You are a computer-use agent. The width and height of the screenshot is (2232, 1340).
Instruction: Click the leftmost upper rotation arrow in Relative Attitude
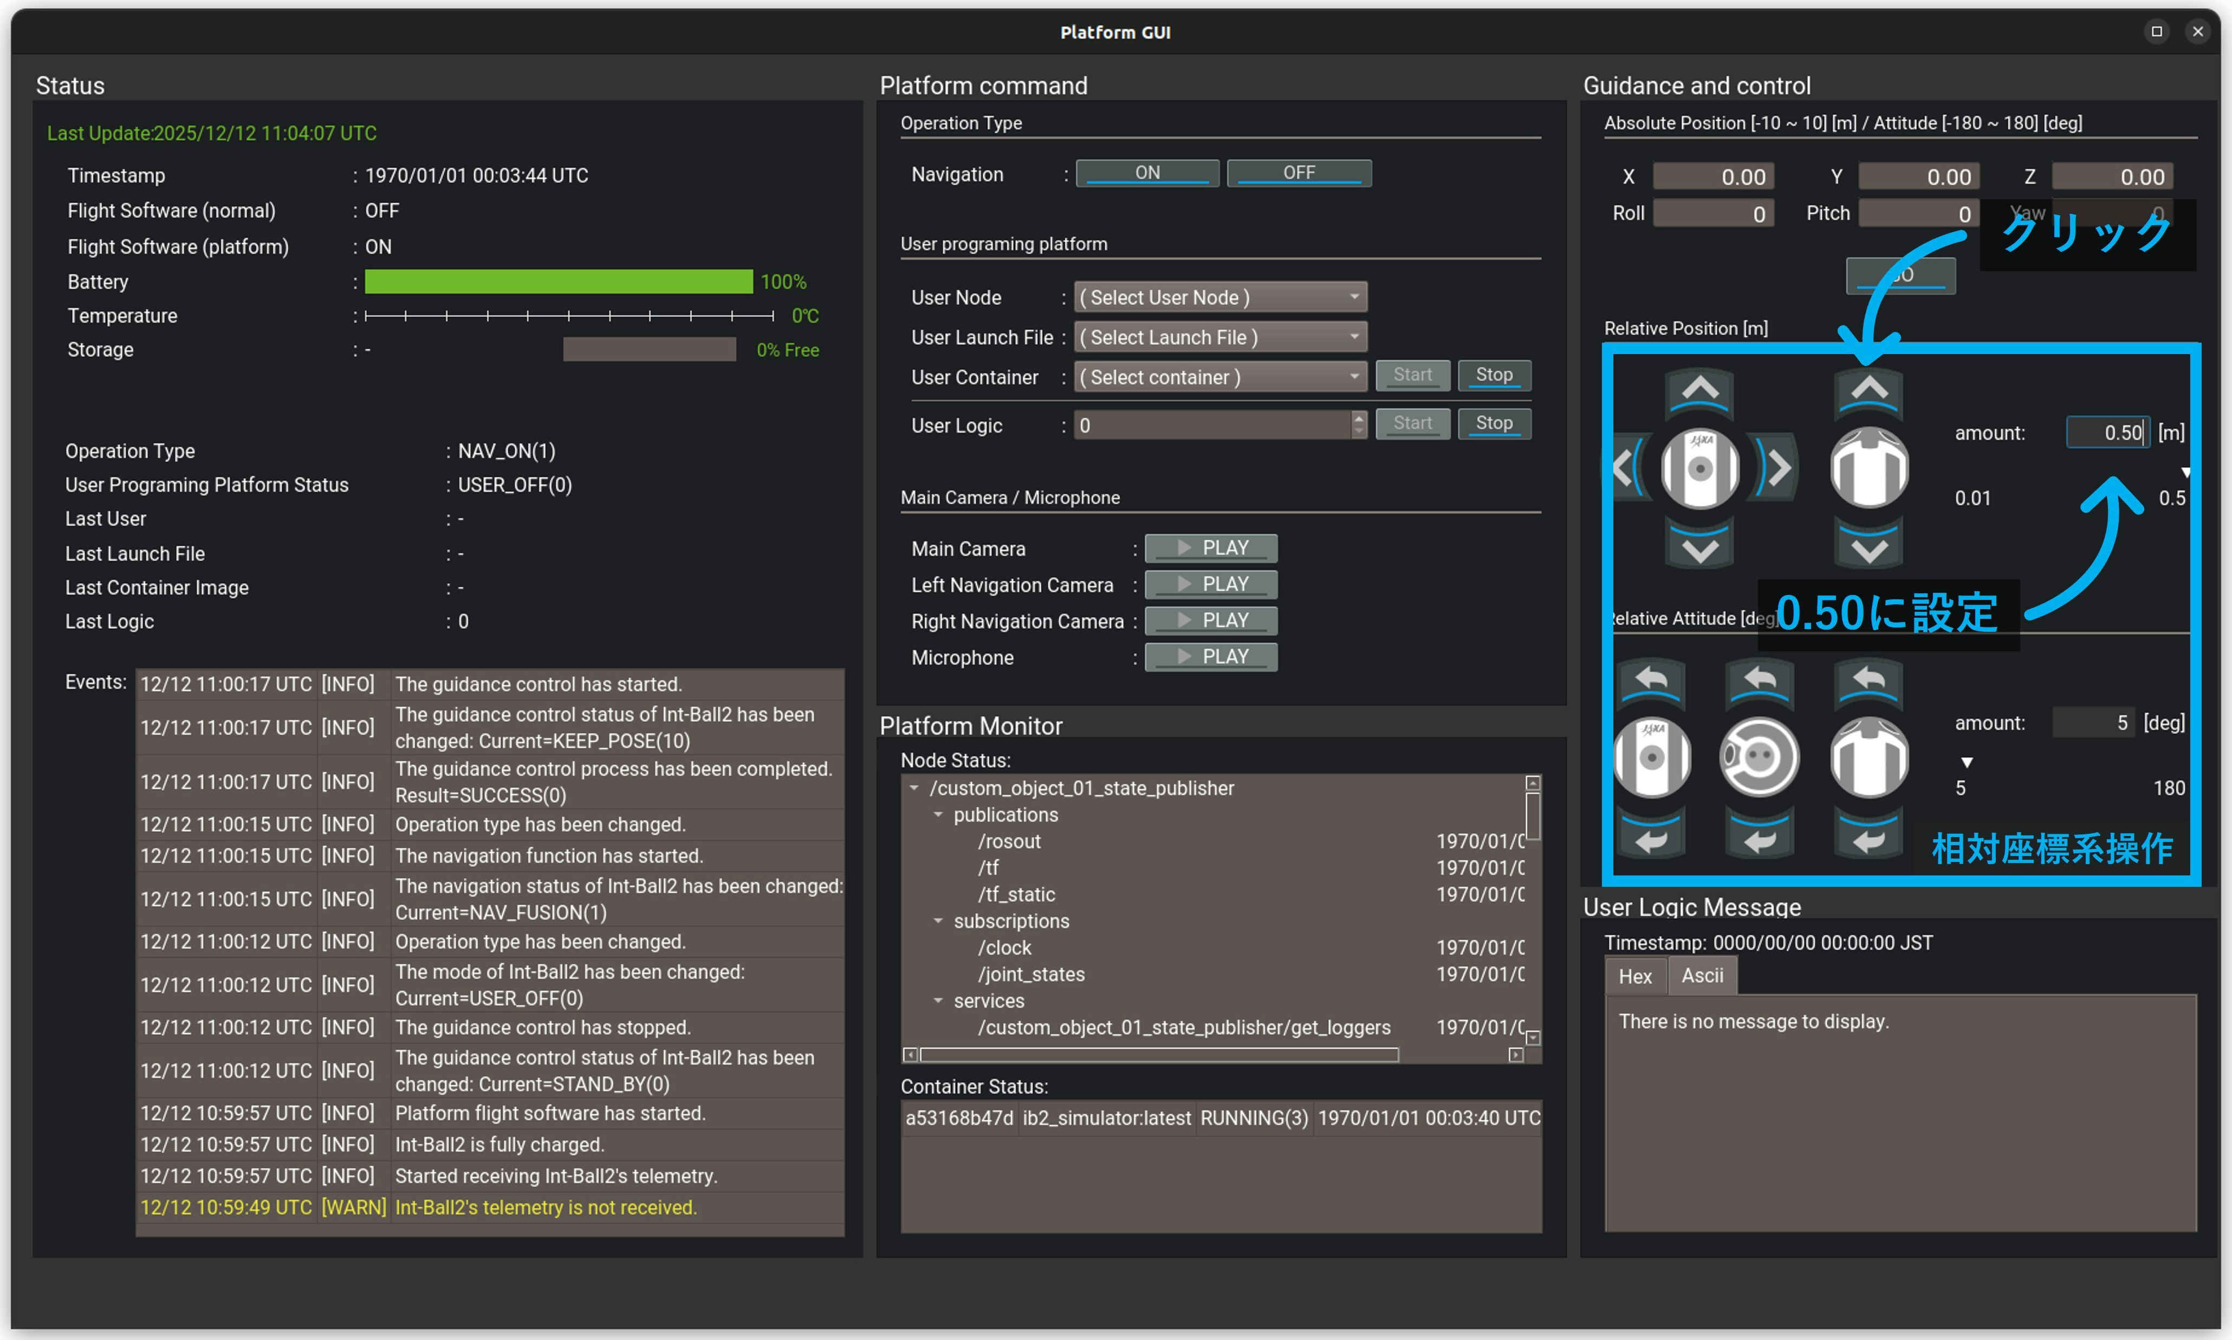click(1651, 681)
